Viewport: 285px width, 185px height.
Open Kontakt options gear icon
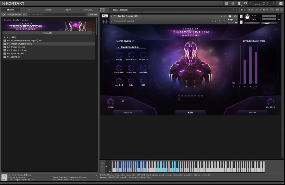233,3
